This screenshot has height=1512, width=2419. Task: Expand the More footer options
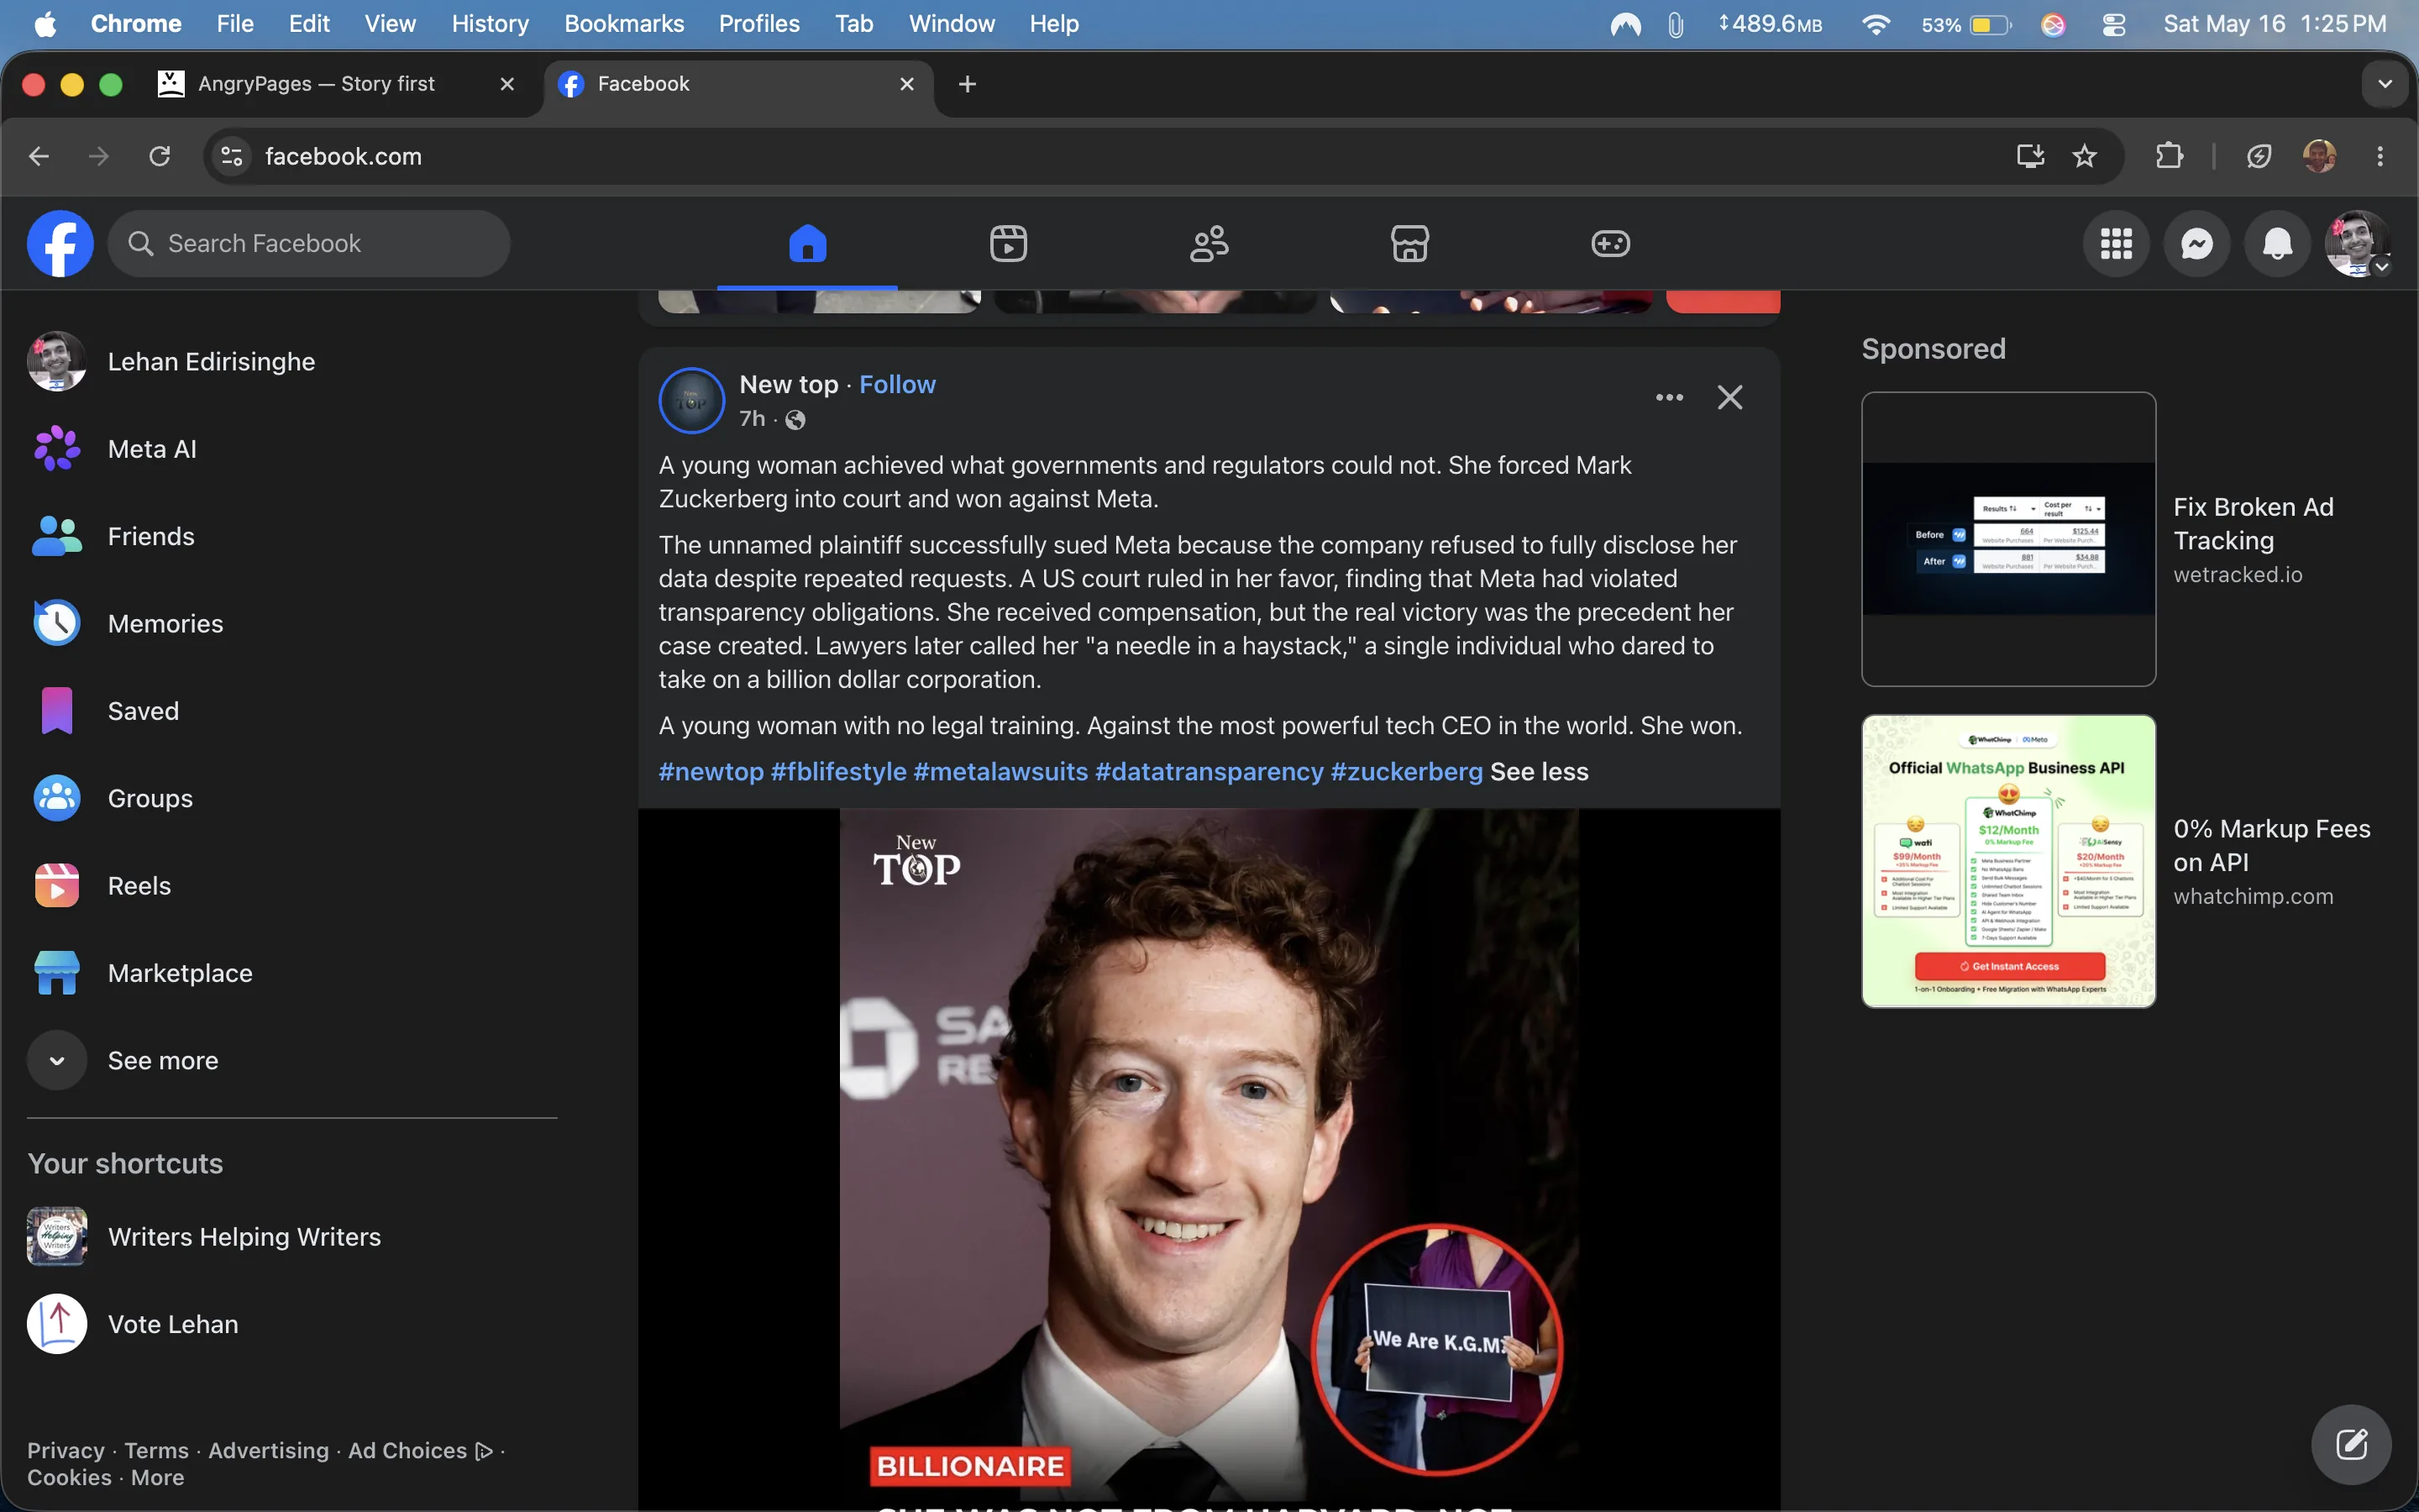pos(158,1477)
